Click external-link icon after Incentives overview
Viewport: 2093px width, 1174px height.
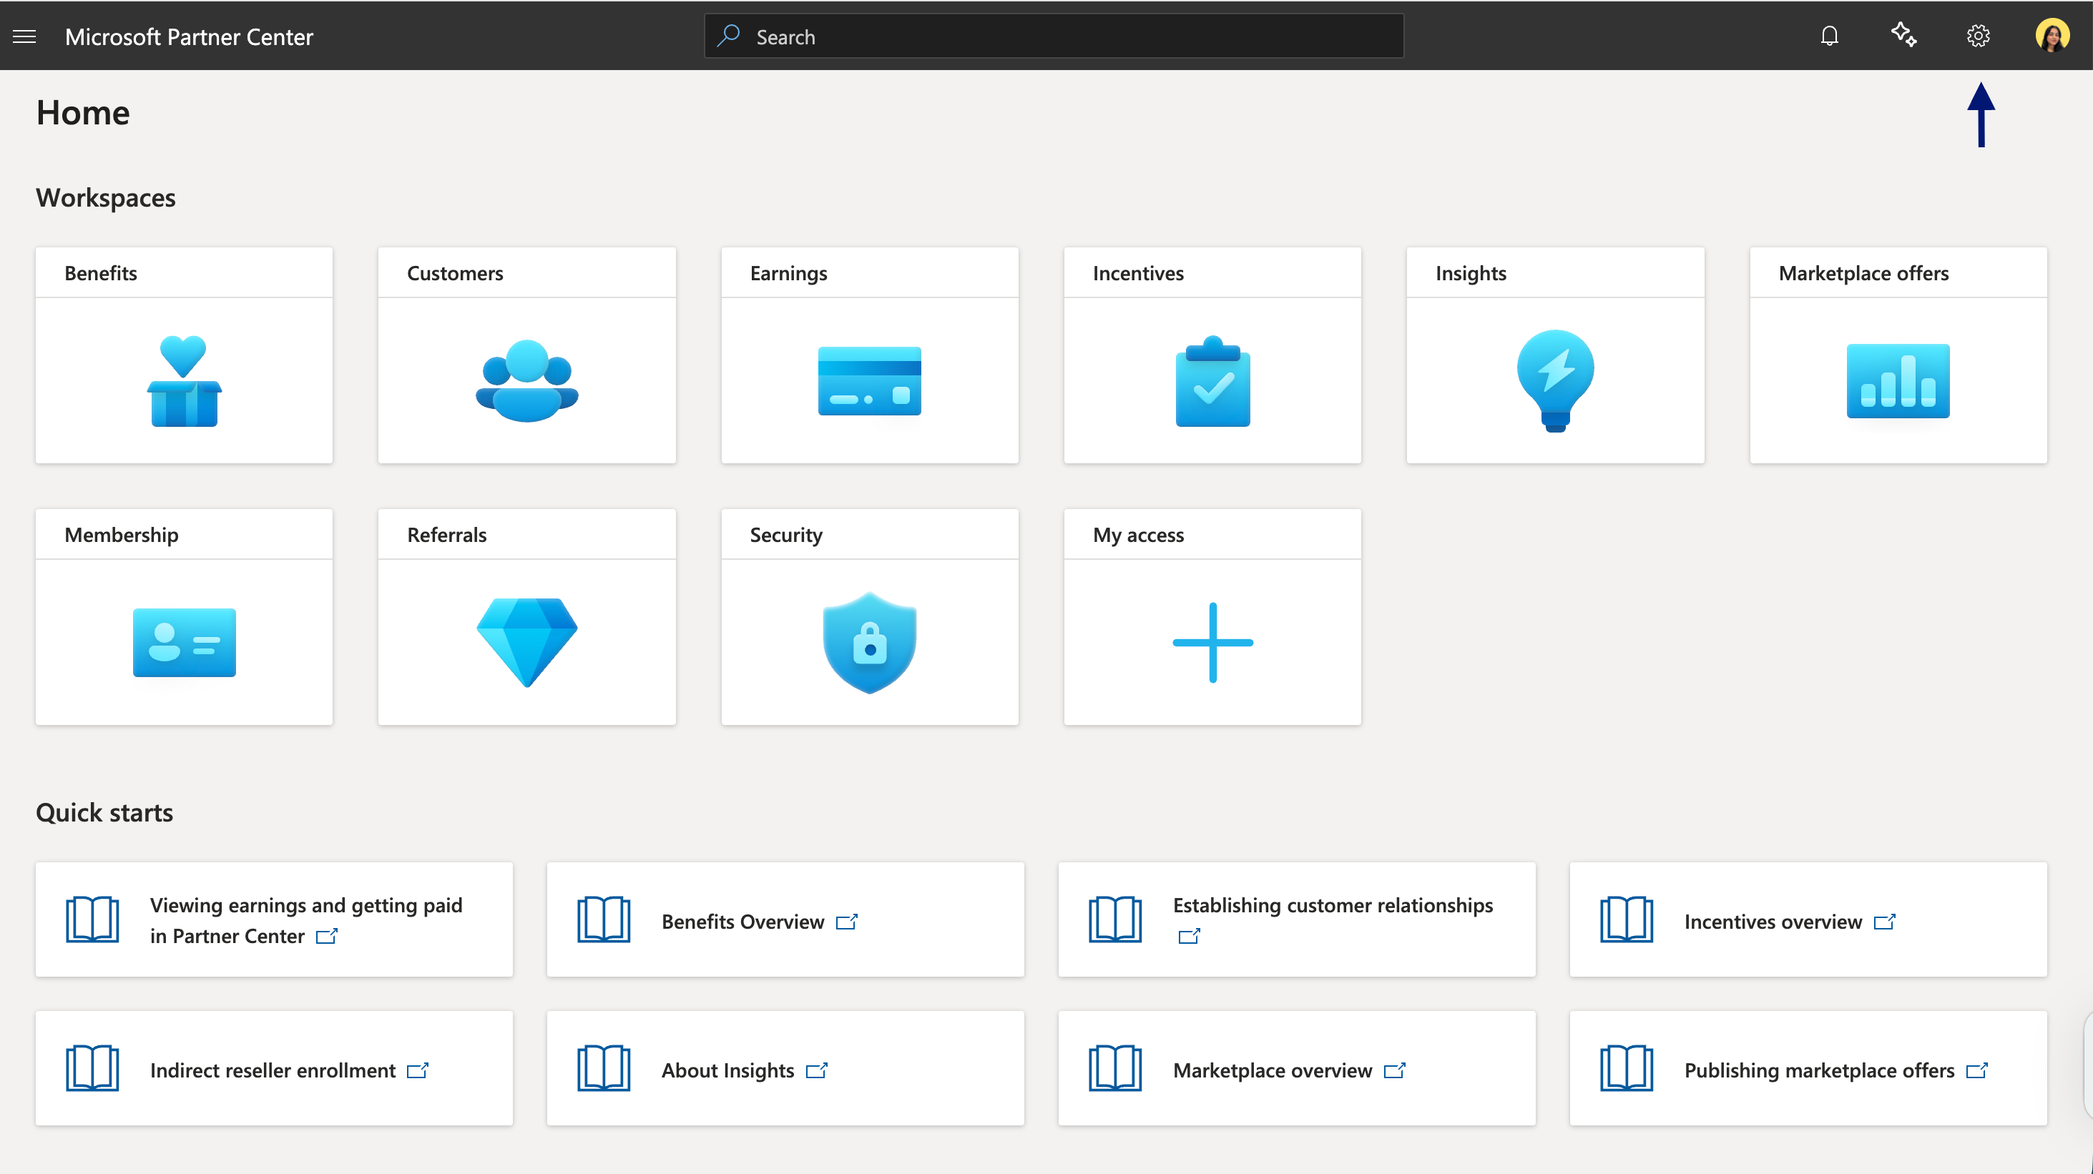coord(1885,922)
